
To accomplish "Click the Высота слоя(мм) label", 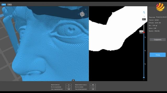I will tap(79, 87).
